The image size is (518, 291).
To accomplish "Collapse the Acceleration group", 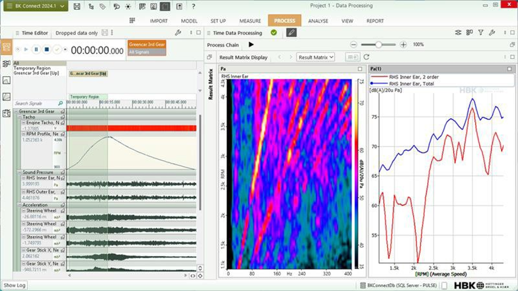I will [20, 205].
